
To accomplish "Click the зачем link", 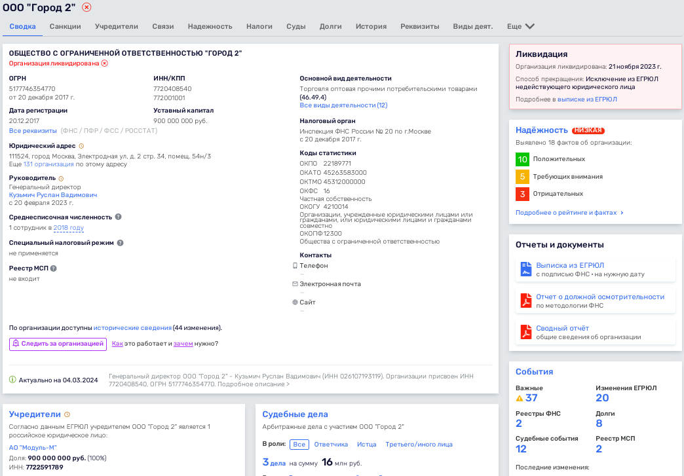I will pos(183,344).
